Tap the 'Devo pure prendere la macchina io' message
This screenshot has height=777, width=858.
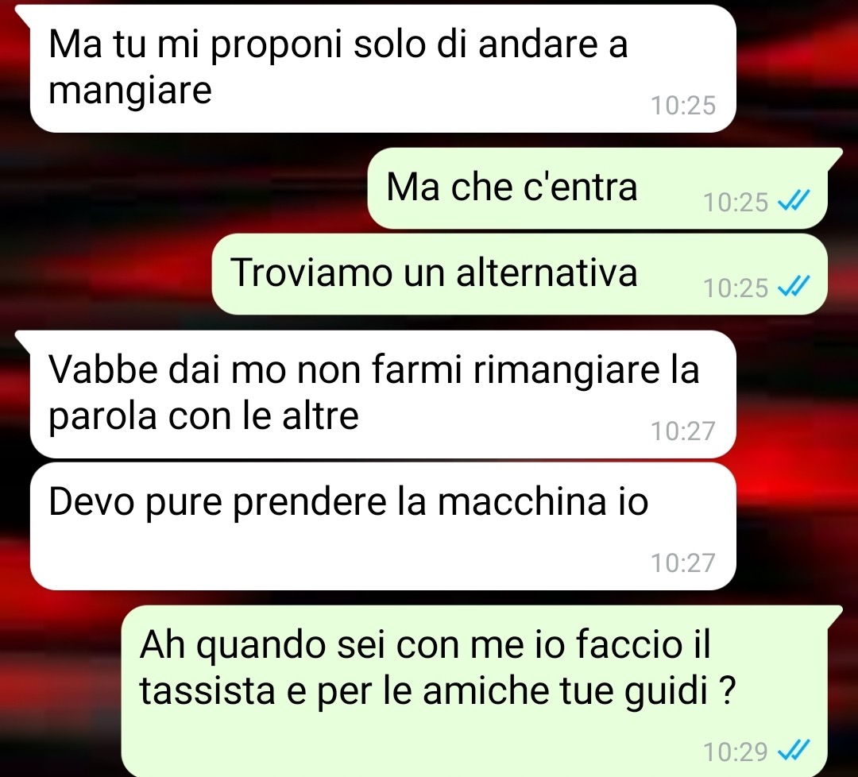pos(383,527)
